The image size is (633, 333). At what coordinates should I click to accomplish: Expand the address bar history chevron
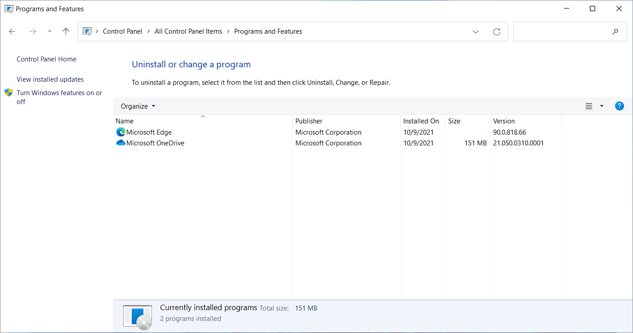475,31
